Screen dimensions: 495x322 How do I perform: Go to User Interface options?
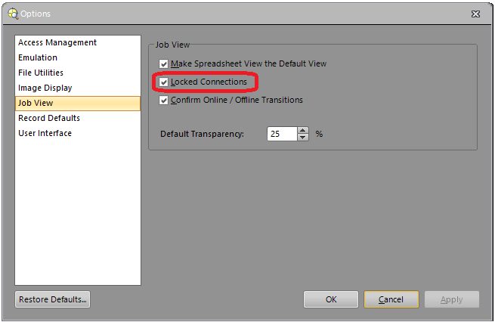pyautogui.click(x=45, y=134)
